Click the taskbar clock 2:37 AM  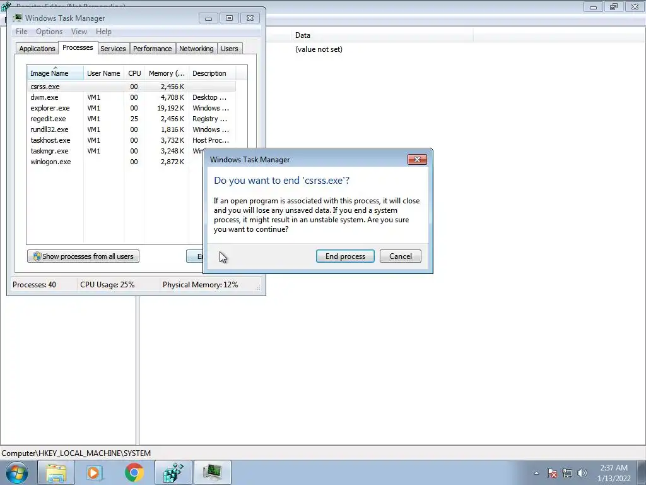[613, 468]
